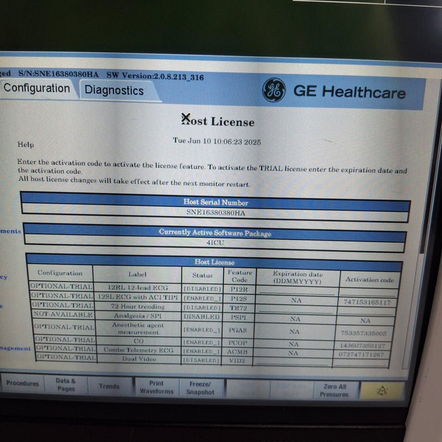Open the Help link
442x442 pixels.
point(26,145)
